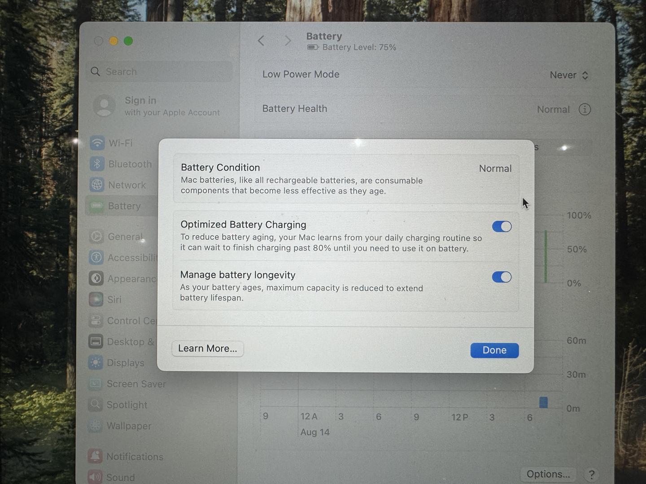The image size is (646, 484).
Task: Click the Done button
Action: click(494, 350)
